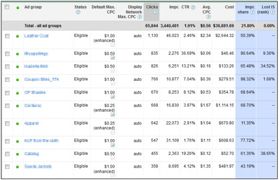The width and height of the screenshot is (279, 180).
Task: Open the Impr. share help icon
Action: tap(252, 12)
